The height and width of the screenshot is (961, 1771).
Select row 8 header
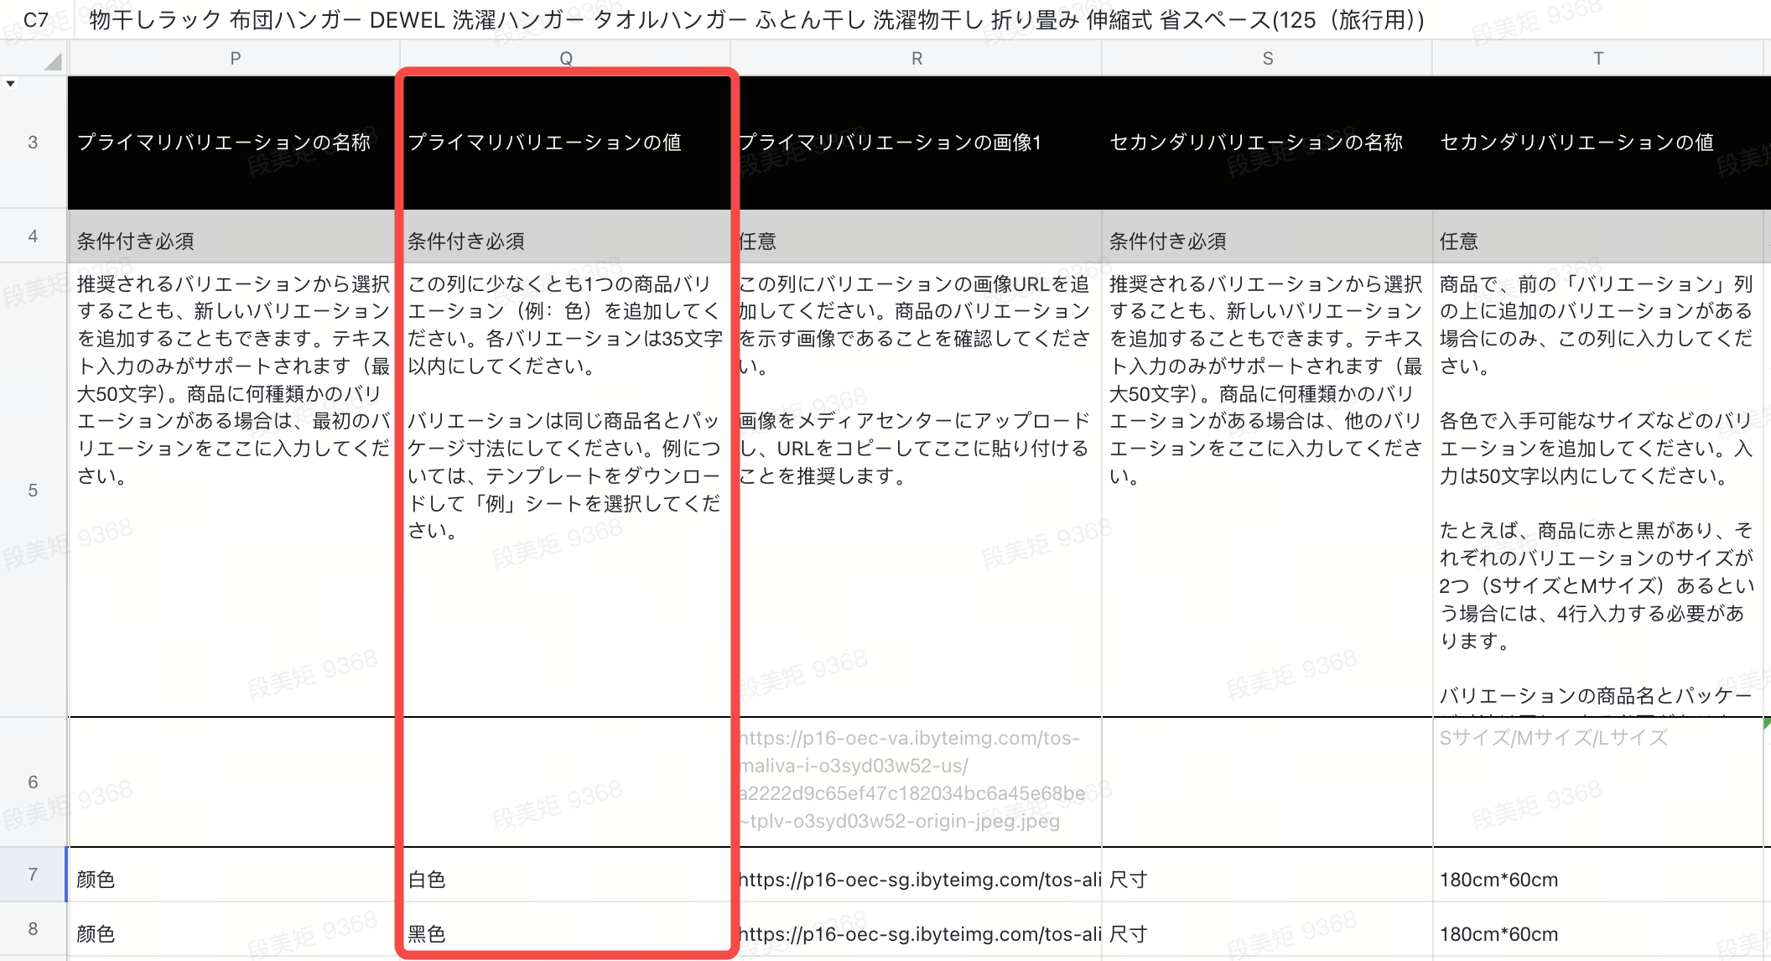pos(33,929)
